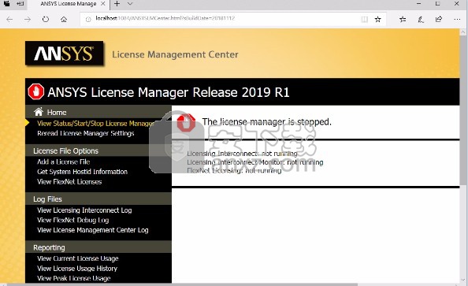Open Reread License Manager Settings
This screenshot has height=286, width=468.
[86, 133]
